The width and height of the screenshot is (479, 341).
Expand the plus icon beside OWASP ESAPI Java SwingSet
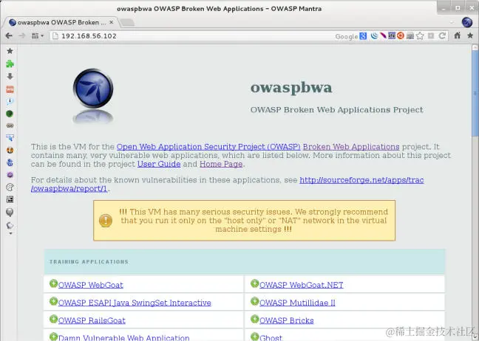click(x=53, y=301)
